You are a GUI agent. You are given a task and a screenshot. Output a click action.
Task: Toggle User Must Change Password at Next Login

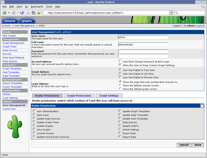coord(120,61)
